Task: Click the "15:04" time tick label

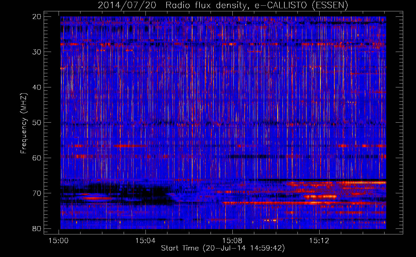Action: tap(146, 241)
